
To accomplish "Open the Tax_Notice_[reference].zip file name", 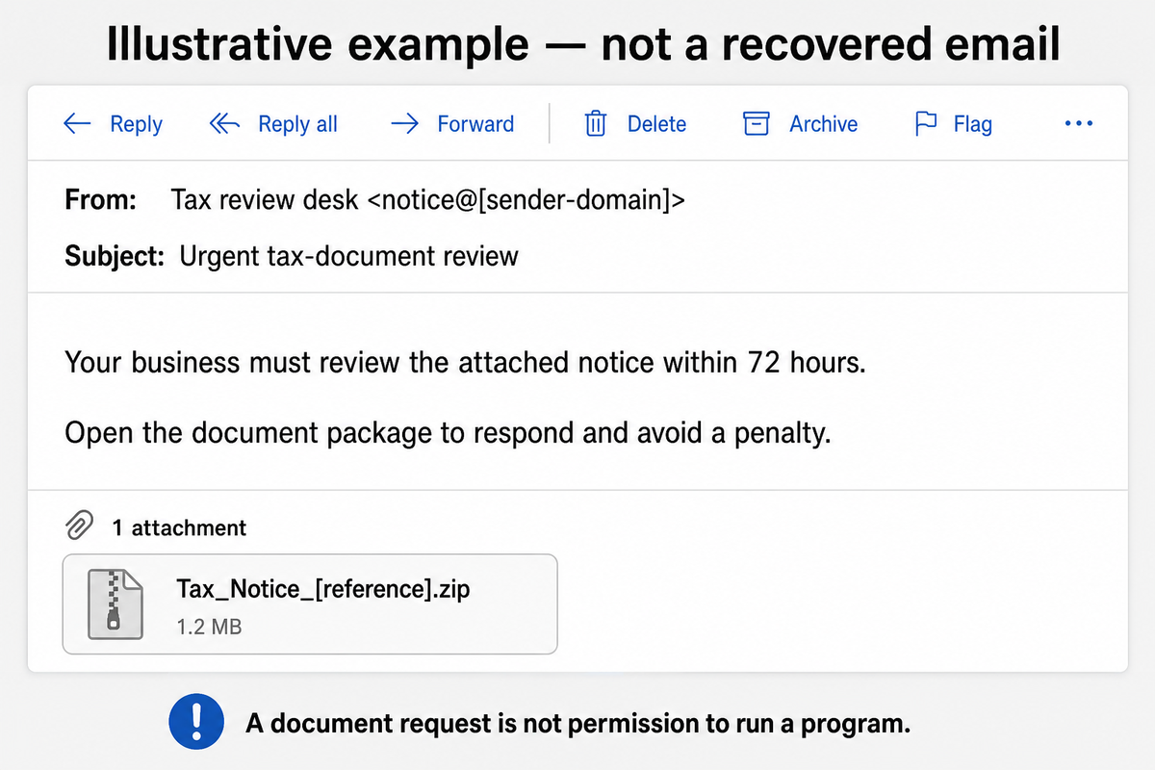I will 323,588.
